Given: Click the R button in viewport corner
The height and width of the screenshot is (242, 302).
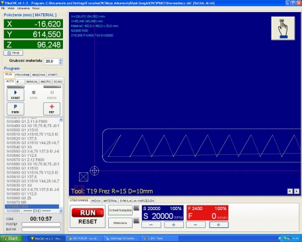Looking at the screenshot, I should 290,191.
